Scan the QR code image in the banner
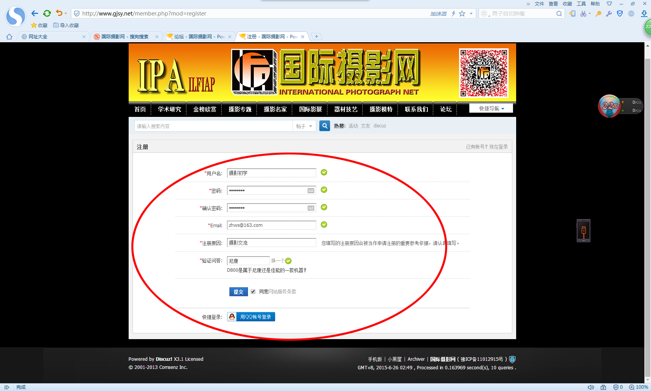Image resolution: width=651 pixels, height=391 pixels. coord(483,73)
